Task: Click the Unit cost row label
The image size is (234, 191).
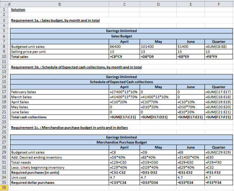Action: (18, 178)
